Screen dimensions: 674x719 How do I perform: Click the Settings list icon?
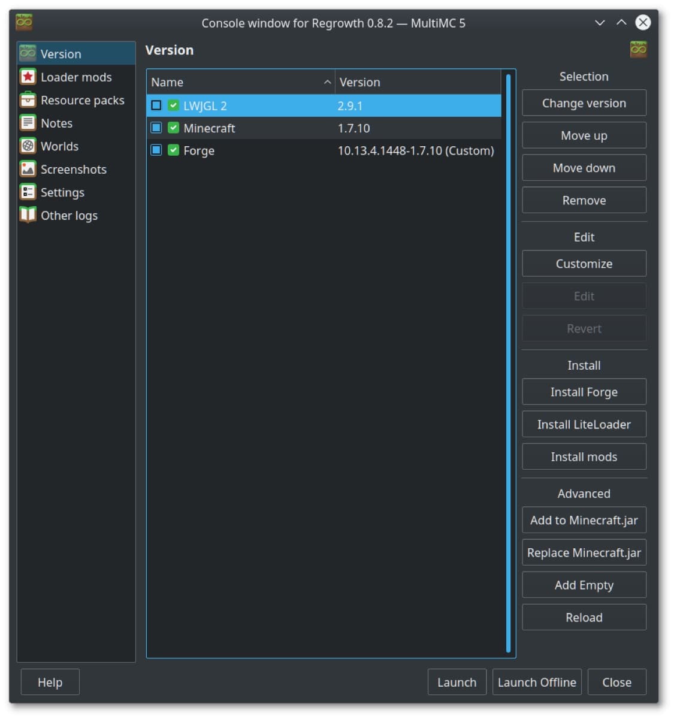click(x=28, y=192)
